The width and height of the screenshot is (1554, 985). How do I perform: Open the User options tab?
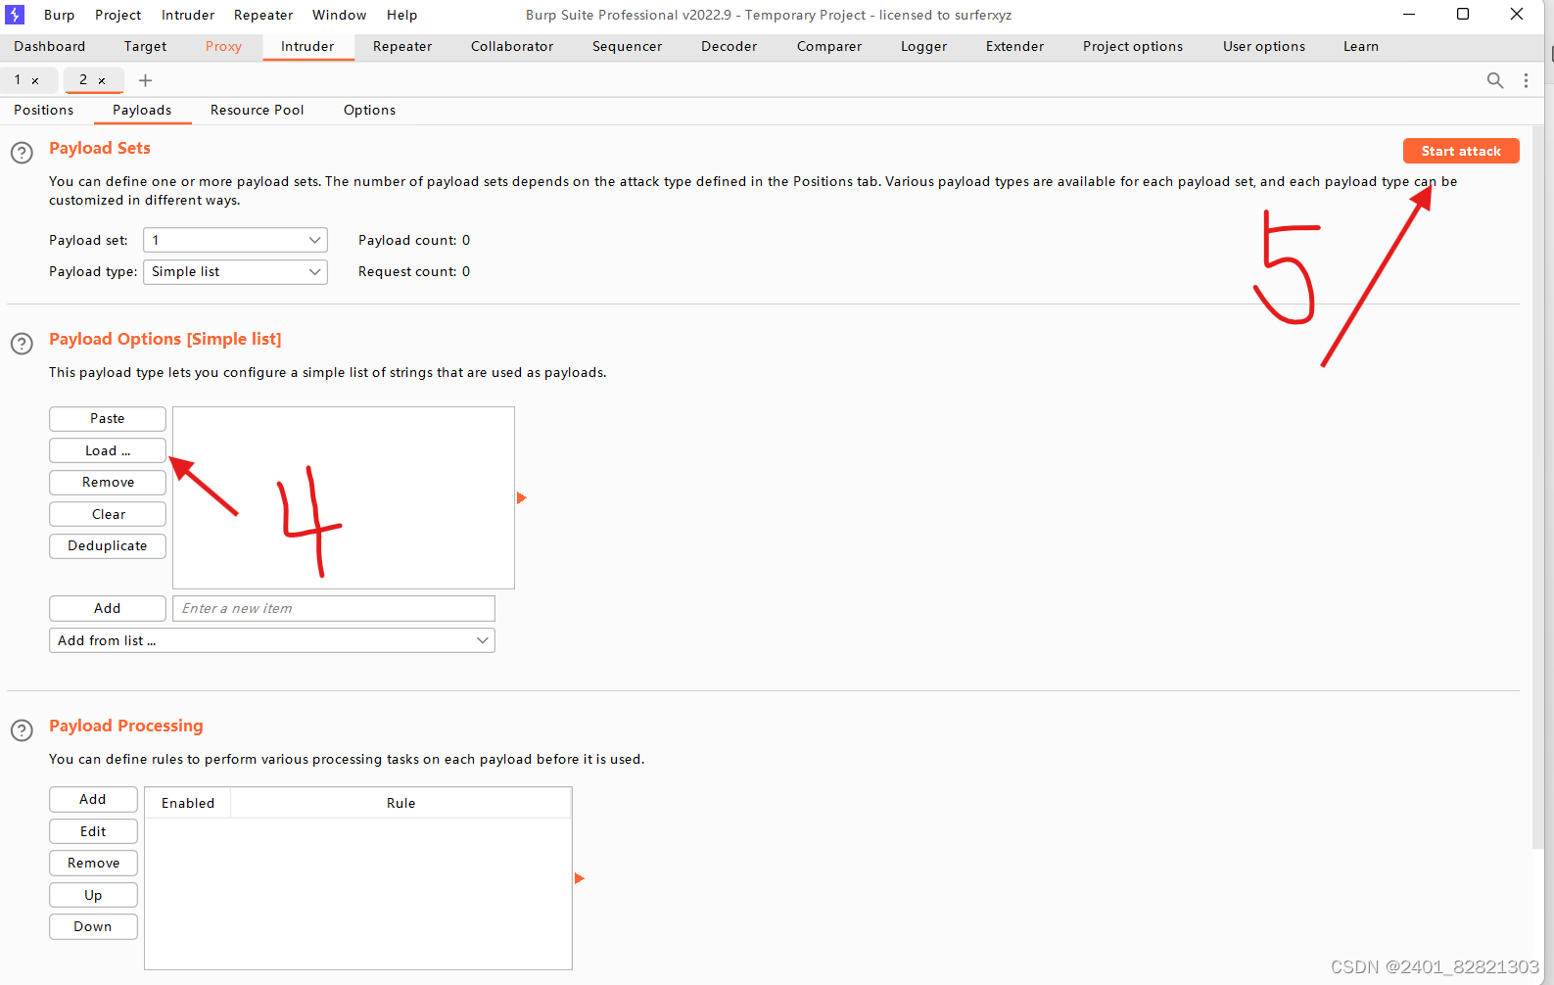click(x=1264, y=46)
